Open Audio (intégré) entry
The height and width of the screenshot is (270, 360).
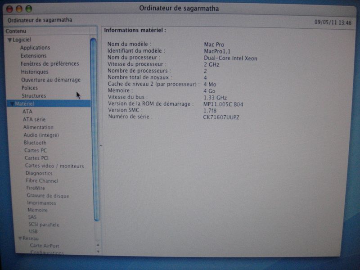pos(41,135)
